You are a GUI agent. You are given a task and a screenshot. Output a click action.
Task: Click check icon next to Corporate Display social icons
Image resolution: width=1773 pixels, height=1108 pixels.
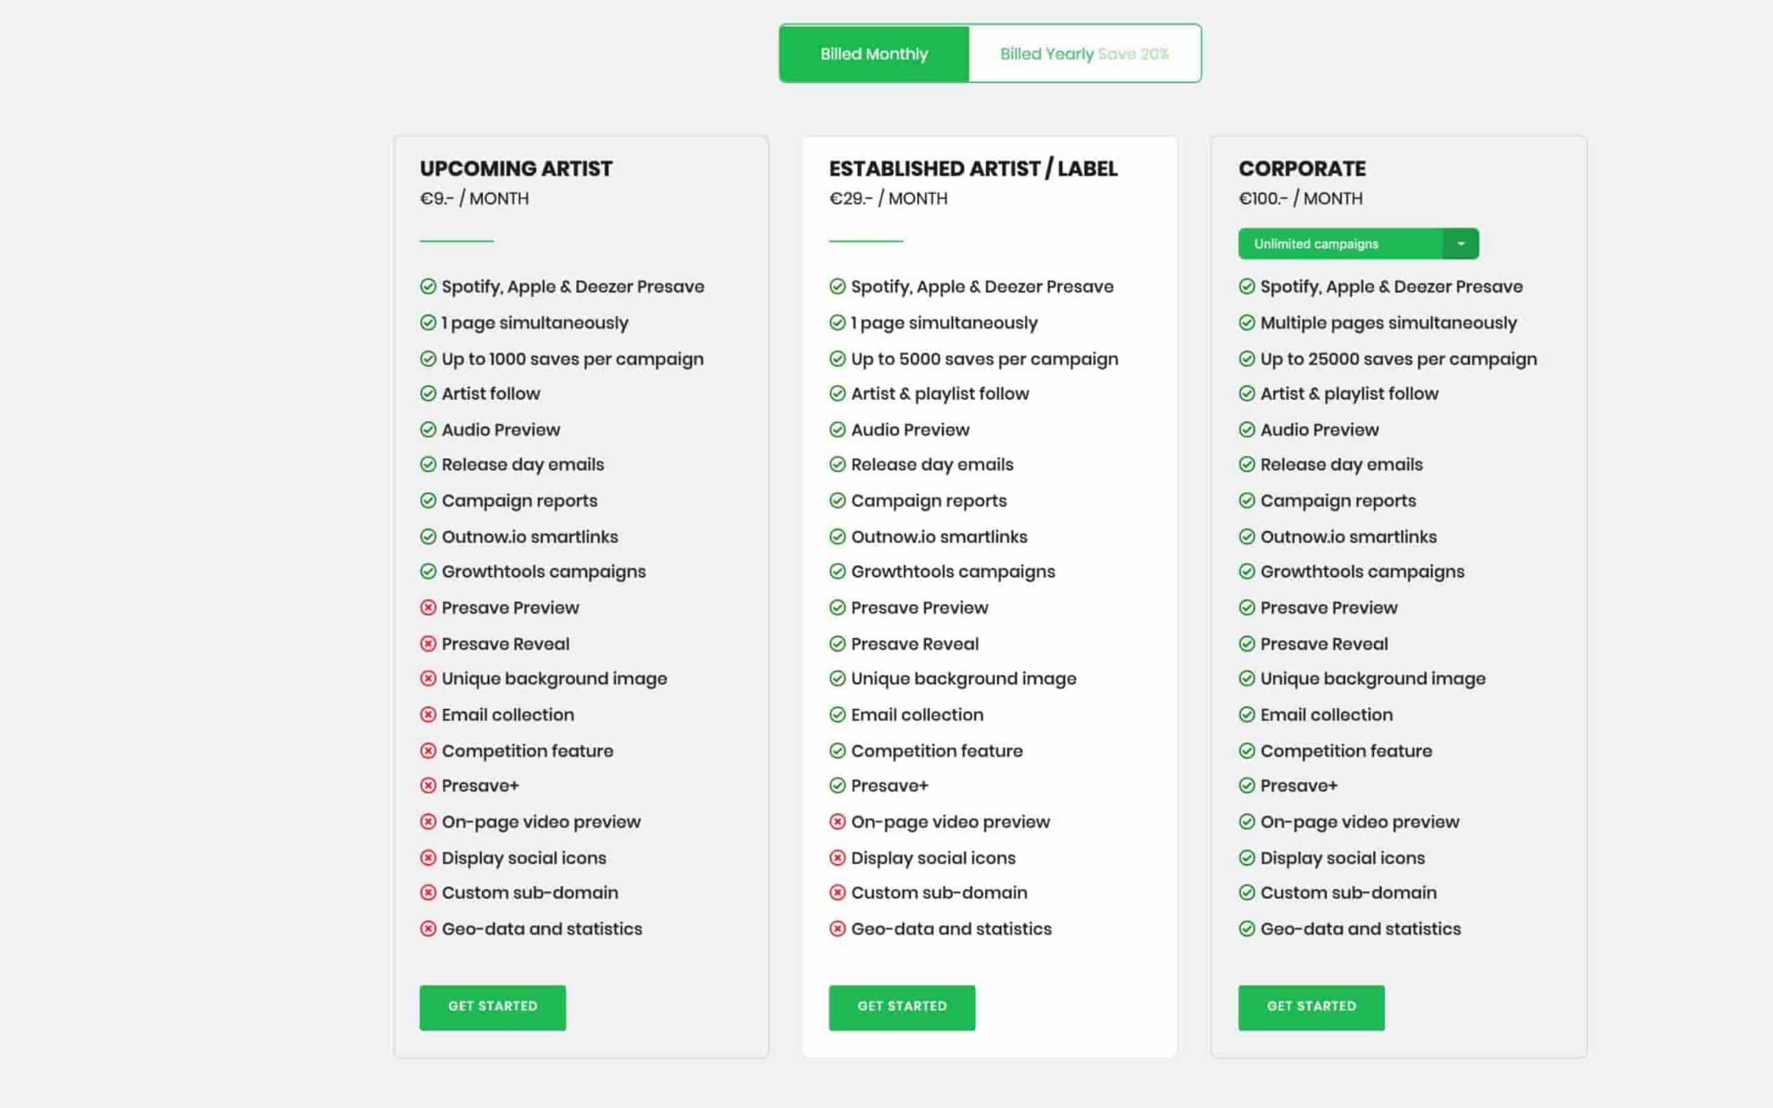click(1246, 857)
